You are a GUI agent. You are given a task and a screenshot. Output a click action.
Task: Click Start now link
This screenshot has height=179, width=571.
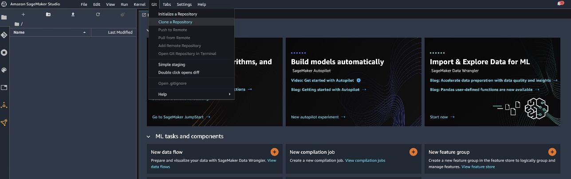click(442, 117)
